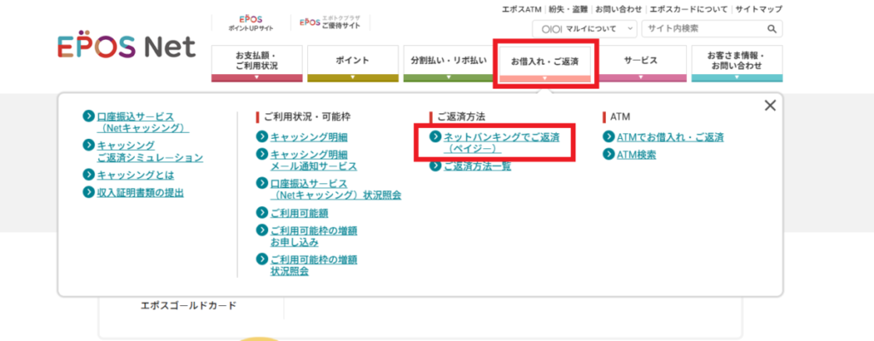The height and width of the screenshot is (341, 874).
Task: Open the ATMでお借入れ・ご返済 link
Action: [670, 137]
